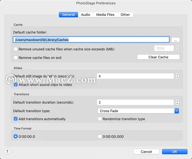Enable Remove cache files on exit
Screen dimensions: 192x159
click(x=16, y=58)
